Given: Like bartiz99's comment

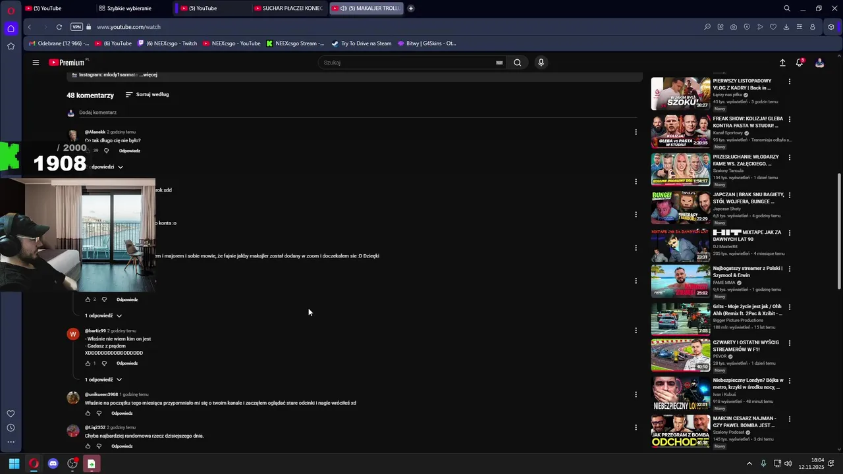Looking at the screenshot, I should (x=88, y=363).
